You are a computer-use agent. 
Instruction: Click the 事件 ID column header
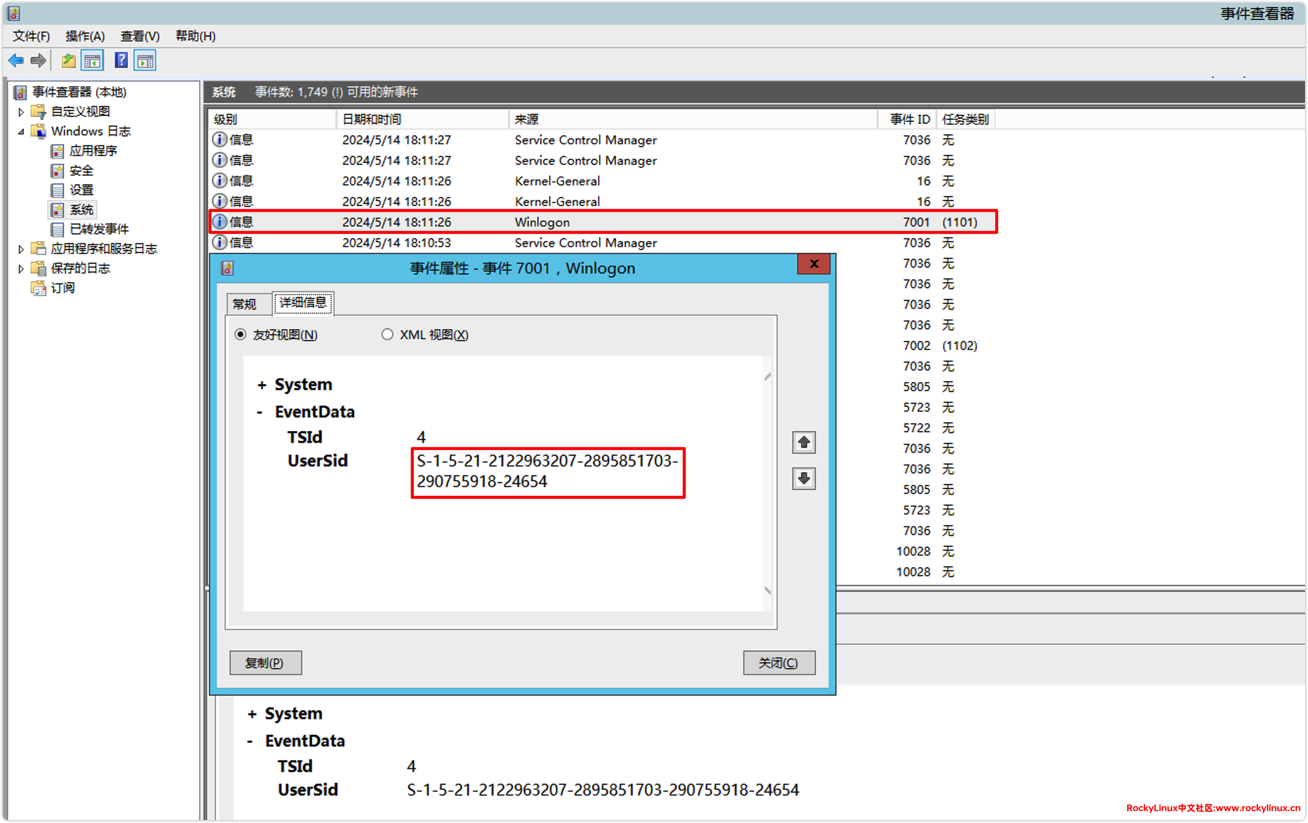[x=909, y=119]
